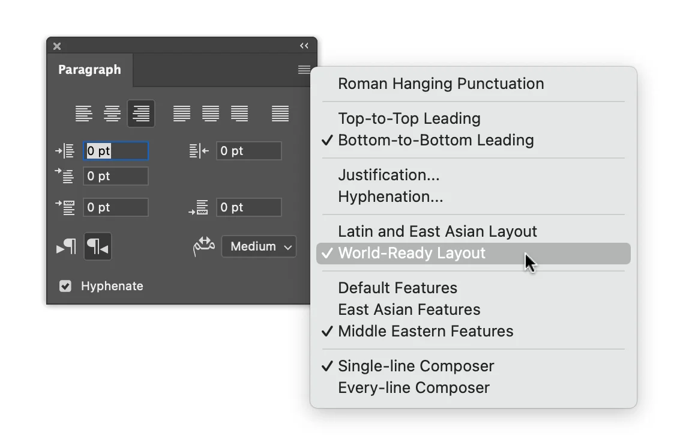Screen dimensions: 680x438
Task: Select Left align text icon
Action: coord(83,114)
